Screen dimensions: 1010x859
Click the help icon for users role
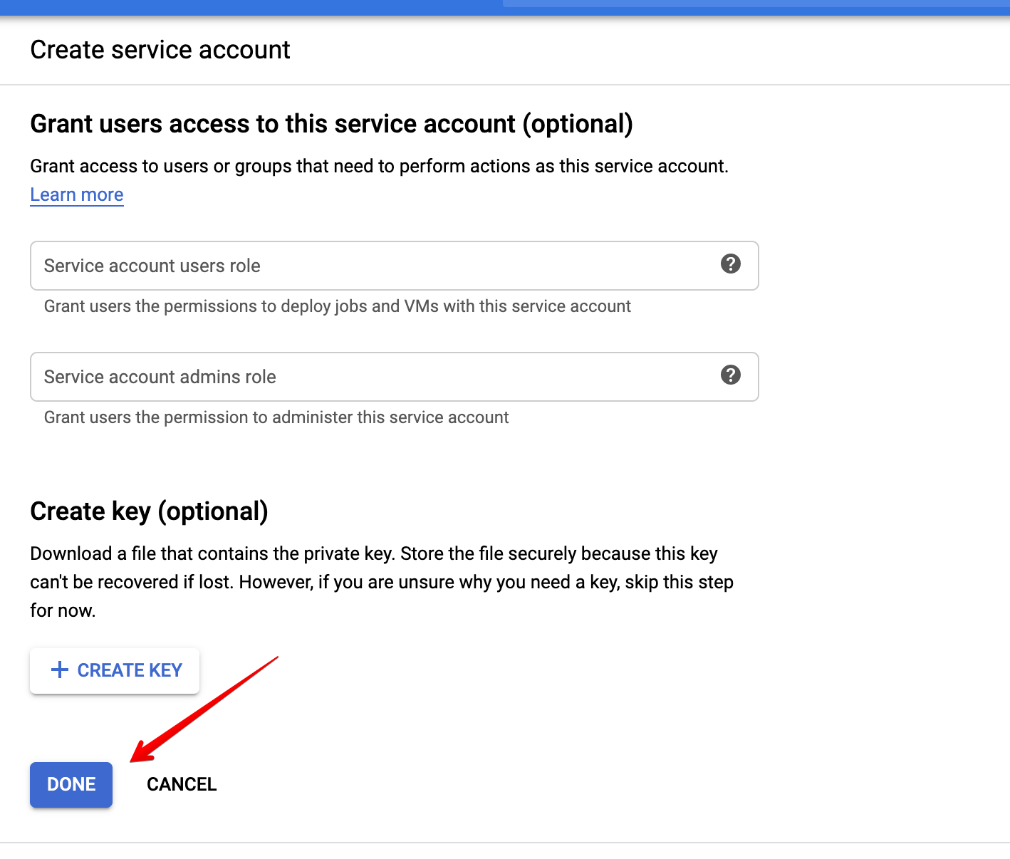coord(730,264)
